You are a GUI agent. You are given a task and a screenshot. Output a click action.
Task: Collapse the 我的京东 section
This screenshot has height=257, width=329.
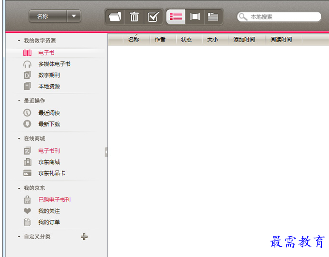[19, 188]
